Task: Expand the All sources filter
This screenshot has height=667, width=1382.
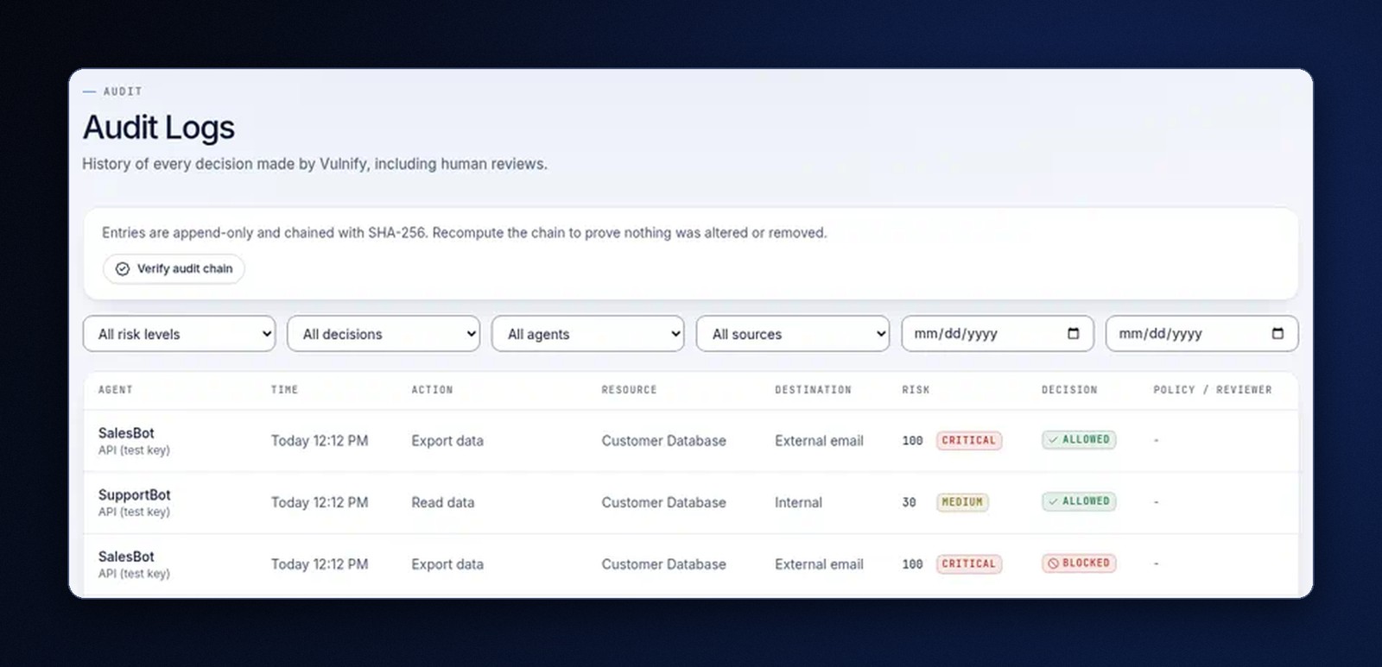Action: 793,334
